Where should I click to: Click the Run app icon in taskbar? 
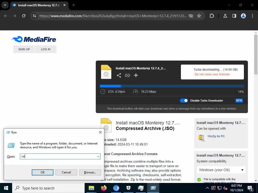(153, 188)
